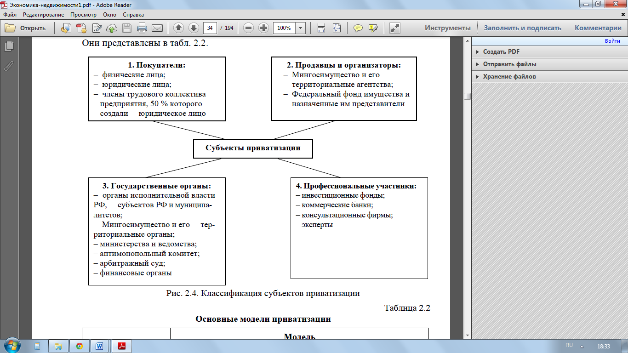This screenshot has width=628, height=353.
Task: Zoom out with the minus button
Action: [249, 28]
